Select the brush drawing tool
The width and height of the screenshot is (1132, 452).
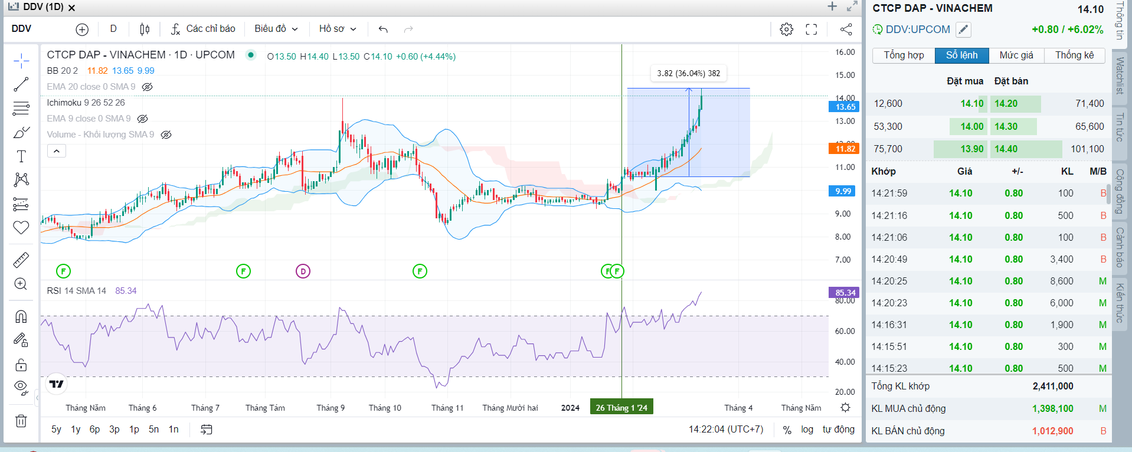click(x=21, y=132)
